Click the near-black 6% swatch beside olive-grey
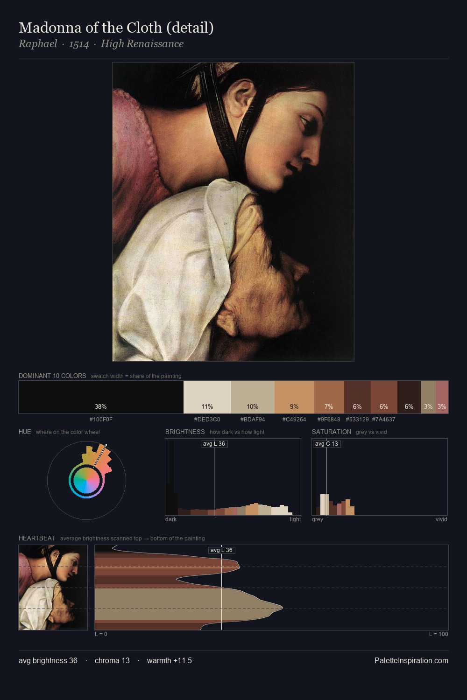The height and width of the screenshot is (700, 467). point(409,397)
